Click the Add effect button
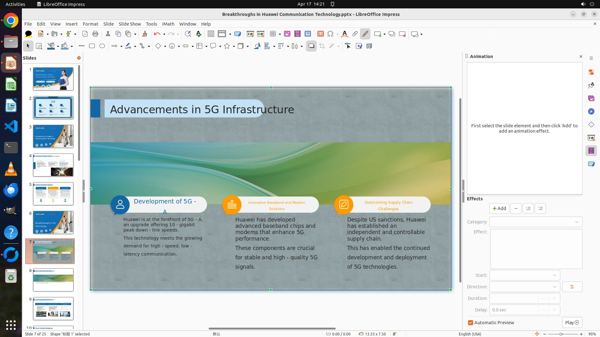Viewport: 600px width, 337px height. pyautogui.click(x=499, y=208)
